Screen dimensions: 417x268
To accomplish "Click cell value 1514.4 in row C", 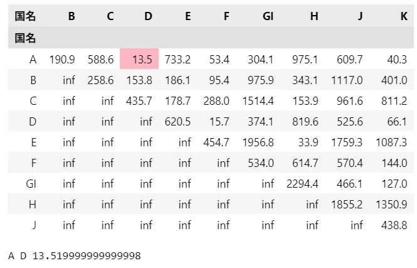I will point(258,101).
